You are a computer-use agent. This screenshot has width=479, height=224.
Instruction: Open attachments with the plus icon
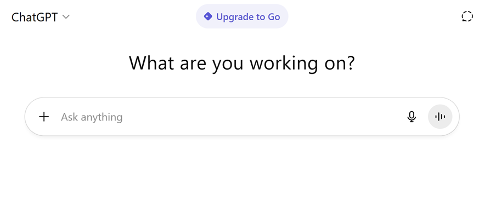click(44, 117)
